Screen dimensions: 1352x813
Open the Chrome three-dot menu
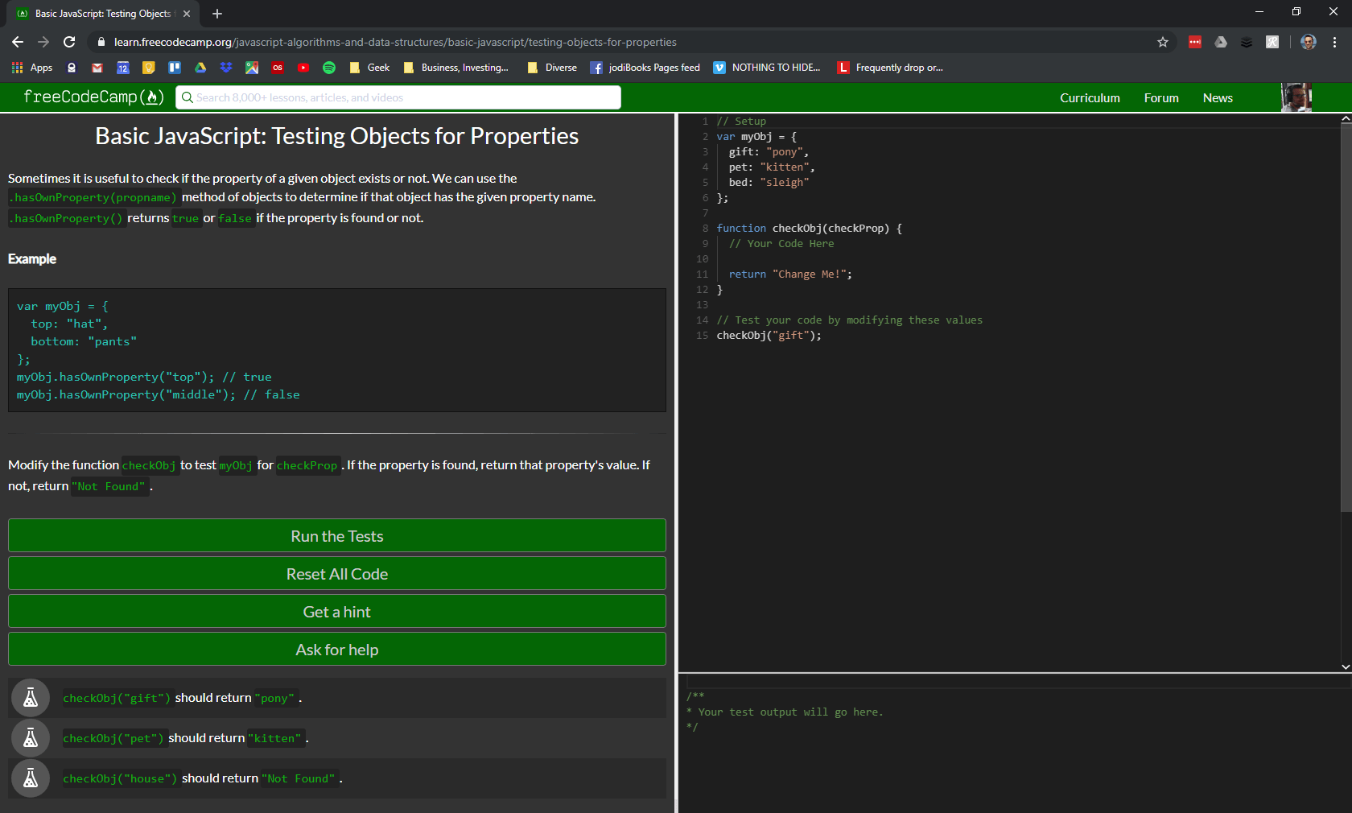[1334, 42]
